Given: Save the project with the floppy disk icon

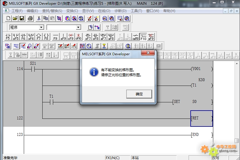Looking at the screenshot, I should tap(22, 19).
